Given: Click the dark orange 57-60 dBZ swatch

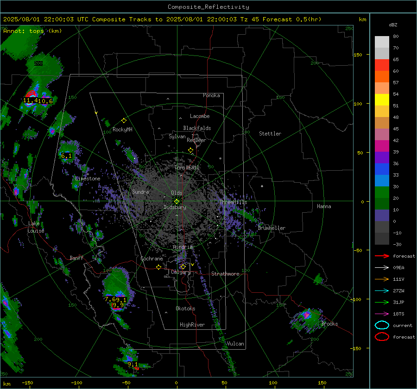Looking at the screenshot, I should pos(382,77).
